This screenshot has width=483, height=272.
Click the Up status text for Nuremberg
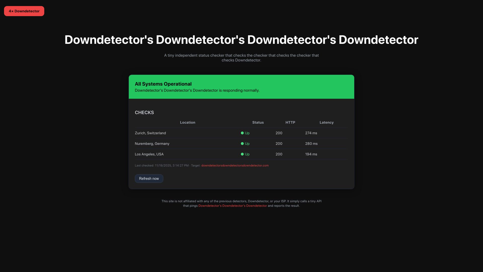click(247, 144)
